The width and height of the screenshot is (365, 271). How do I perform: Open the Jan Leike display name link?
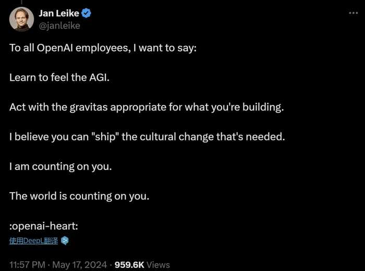[x=57, y=14]
